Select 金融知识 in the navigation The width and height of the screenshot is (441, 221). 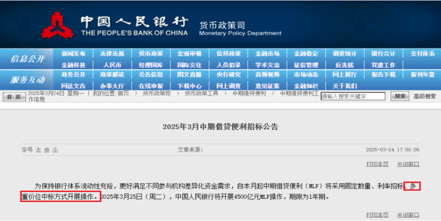[306, 86]
